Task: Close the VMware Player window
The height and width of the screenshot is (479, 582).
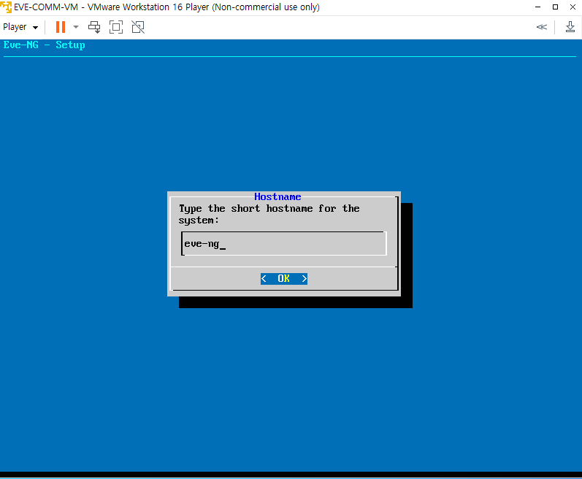Action: click(573, 7)
